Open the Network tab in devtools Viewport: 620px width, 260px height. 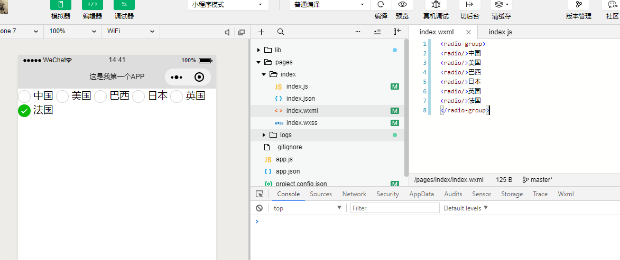point(354,194)
